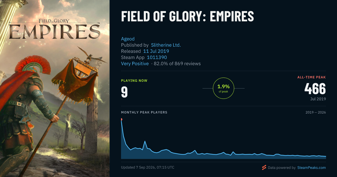Click the Field of Glory Empires cover art
This screenshot has height=177, width=337.
click(x=55, y=88)
